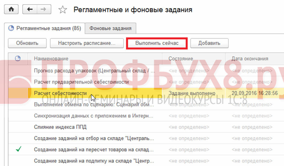Viewport: 284px width, 166px height.
Task: Select the Расчет предварительной себестоимости task
Action: (81, 82)
